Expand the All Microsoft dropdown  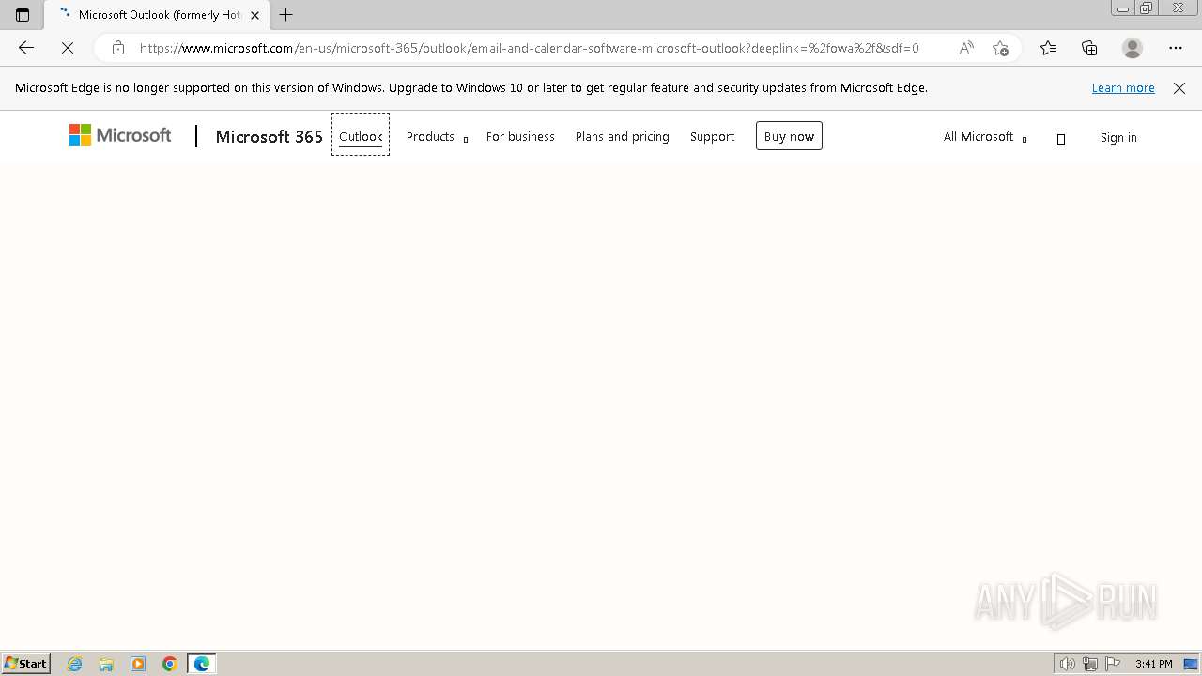pos(985,137)
